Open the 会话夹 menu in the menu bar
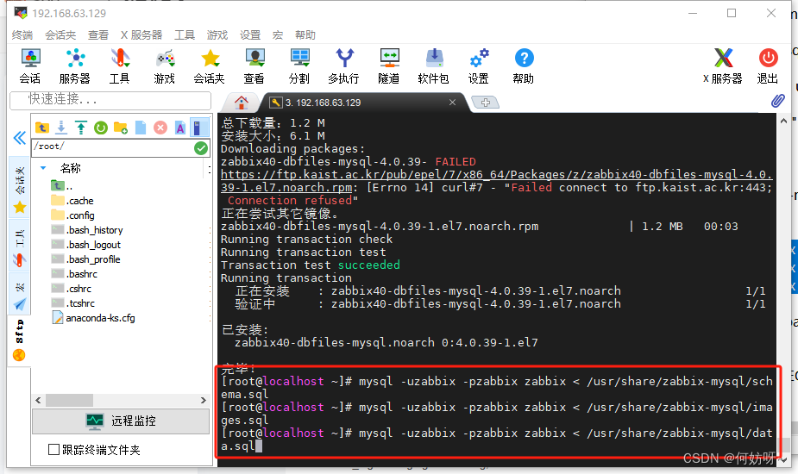798x474 pixels. tap(60, 35)
